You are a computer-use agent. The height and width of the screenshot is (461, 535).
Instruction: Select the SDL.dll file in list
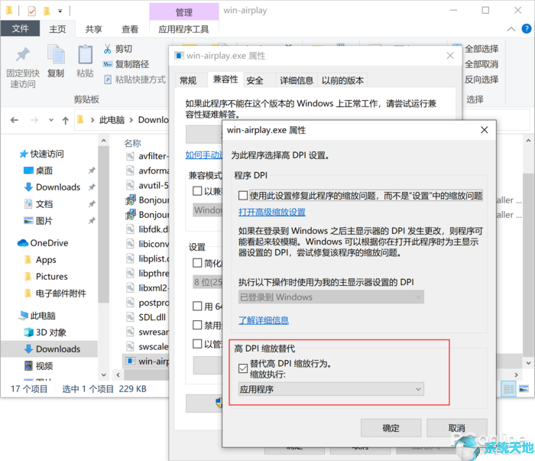[x=146, y=317]
